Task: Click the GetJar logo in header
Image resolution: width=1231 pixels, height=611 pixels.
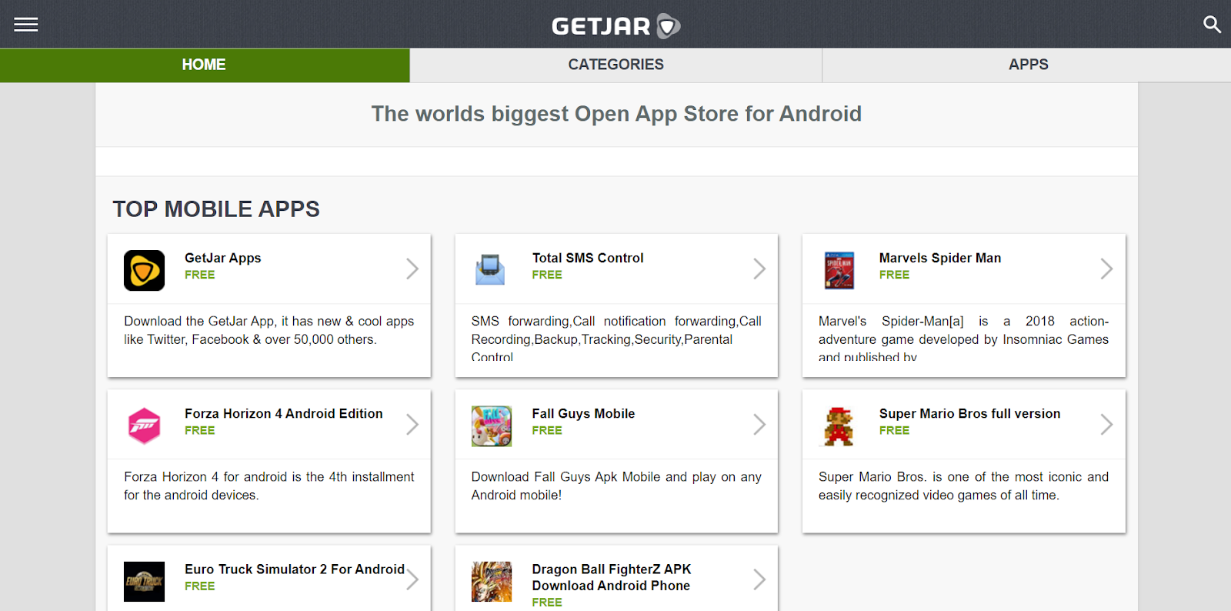Action: pyautogui.click(x=615, y=26)
